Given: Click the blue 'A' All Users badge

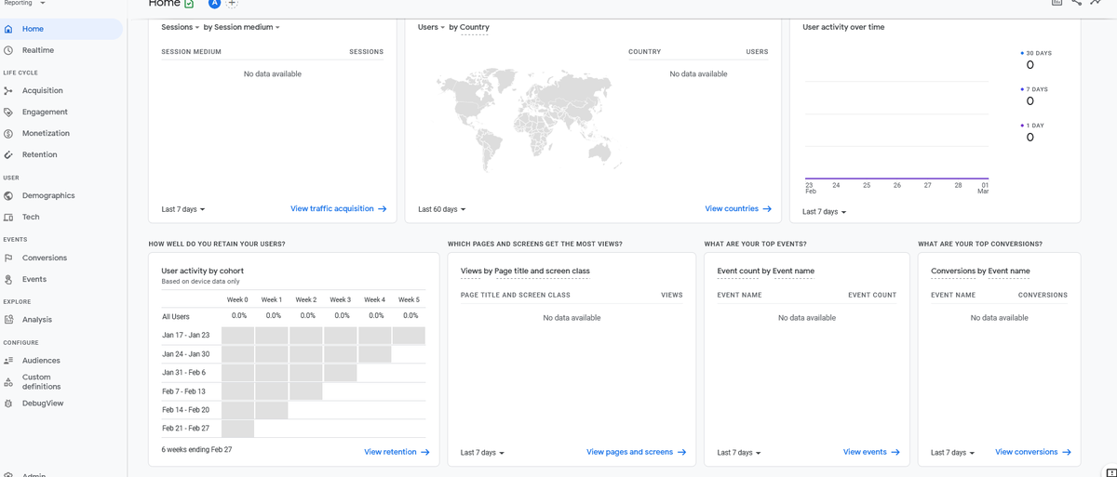Looking at the screenshot, I should [214, 4].
